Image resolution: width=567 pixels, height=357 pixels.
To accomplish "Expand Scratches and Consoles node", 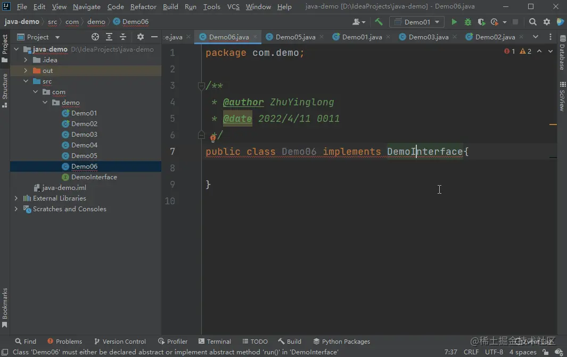I will (x=17, y=209).
